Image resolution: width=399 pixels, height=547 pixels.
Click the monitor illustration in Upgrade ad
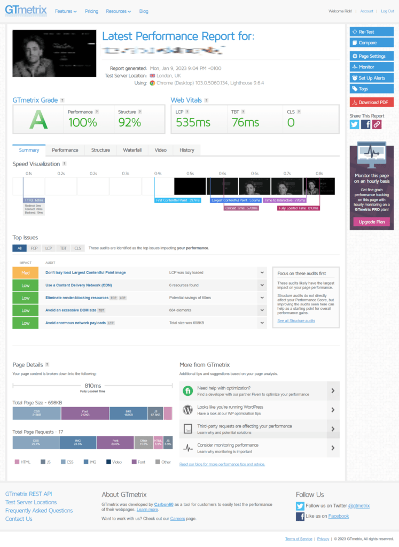pos(372,155)
